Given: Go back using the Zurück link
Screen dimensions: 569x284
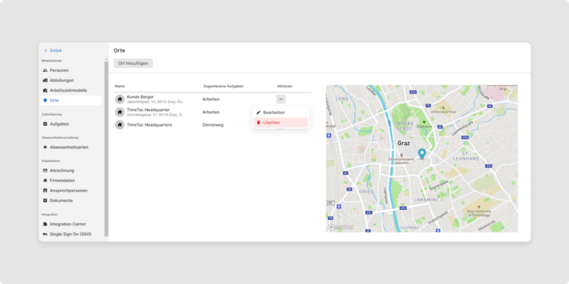Looking at the screenshot, I should [x=53, y=50].
